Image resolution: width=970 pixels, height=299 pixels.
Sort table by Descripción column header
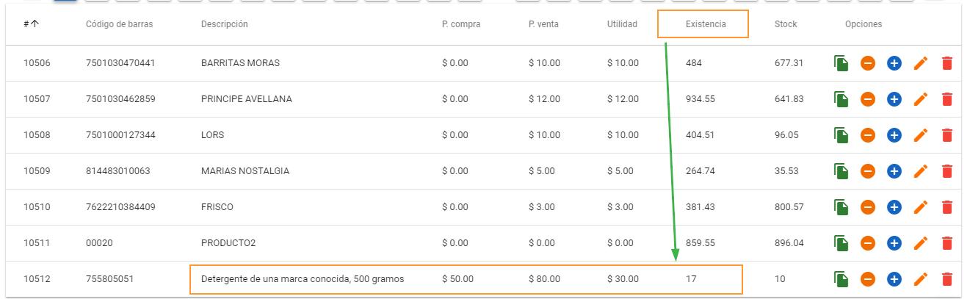224,24
